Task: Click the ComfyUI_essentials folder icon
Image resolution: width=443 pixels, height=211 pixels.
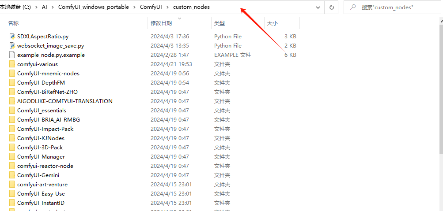Action: pos(12,111)
